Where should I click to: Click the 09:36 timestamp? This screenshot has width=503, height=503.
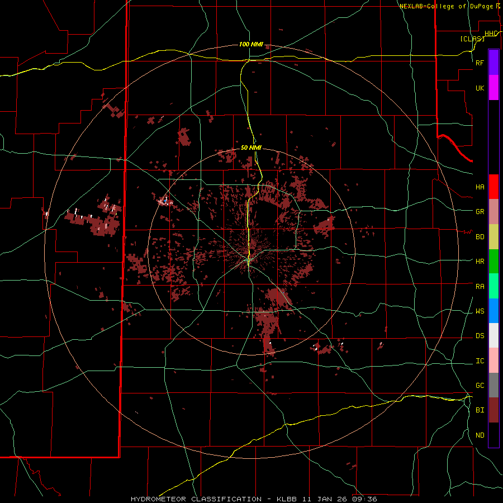[x=365, y=499]
